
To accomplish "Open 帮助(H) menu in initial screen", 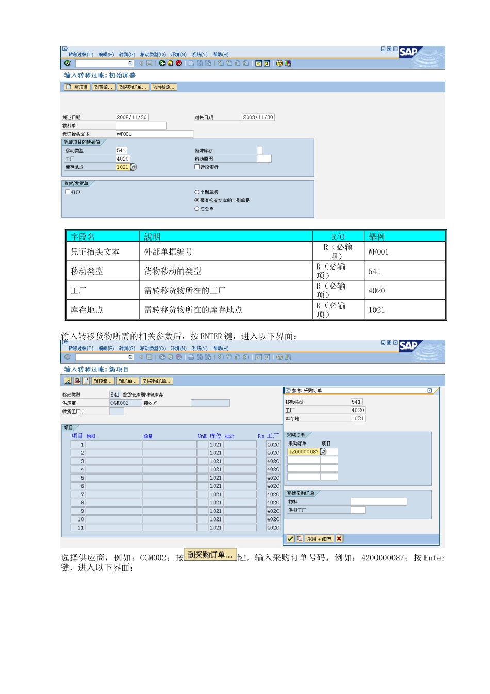I will pos(221,55).
